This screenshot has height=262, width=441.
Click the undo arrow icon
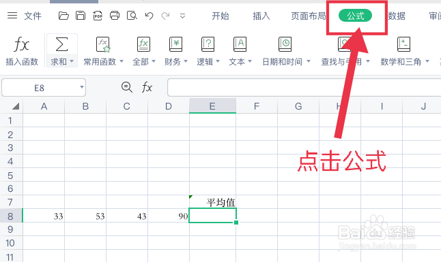(x=149, y=16)
